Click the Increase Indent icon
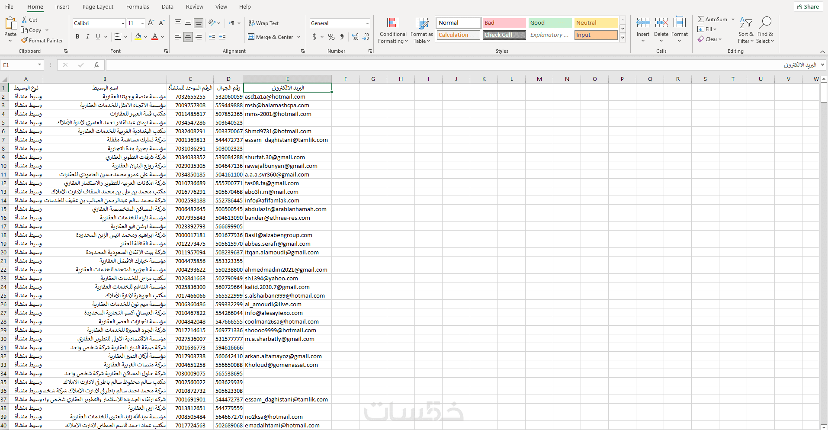828x430 pixels. [x=222, y=37]
